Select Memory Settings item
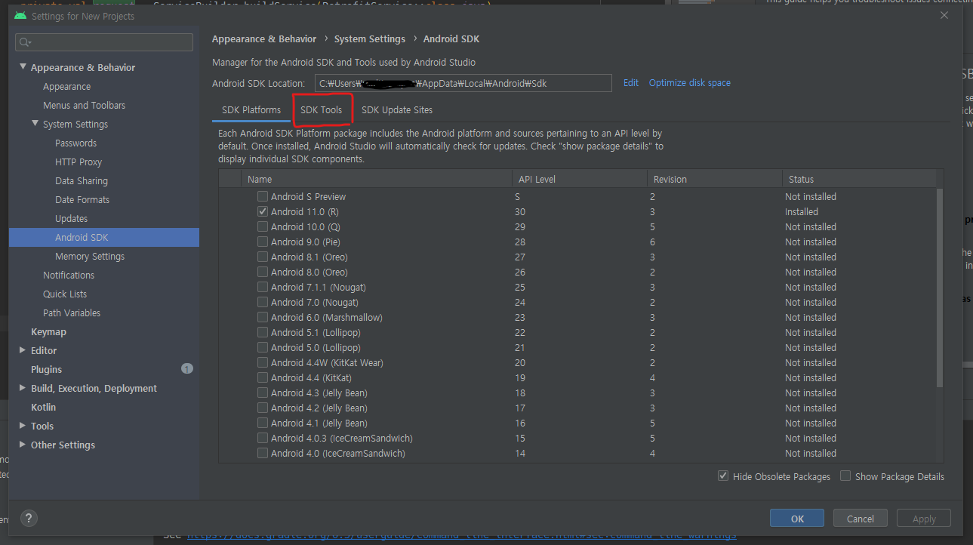Viewport: 973px width, 545px height. point(90,256)
